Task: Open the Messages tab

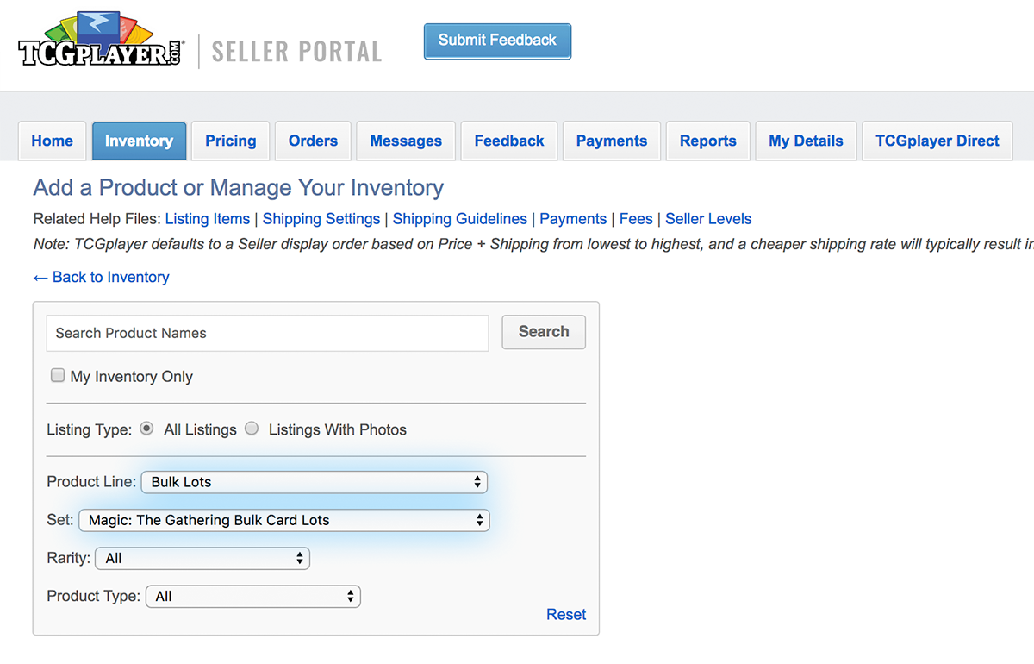Action: tap(406, 141)
